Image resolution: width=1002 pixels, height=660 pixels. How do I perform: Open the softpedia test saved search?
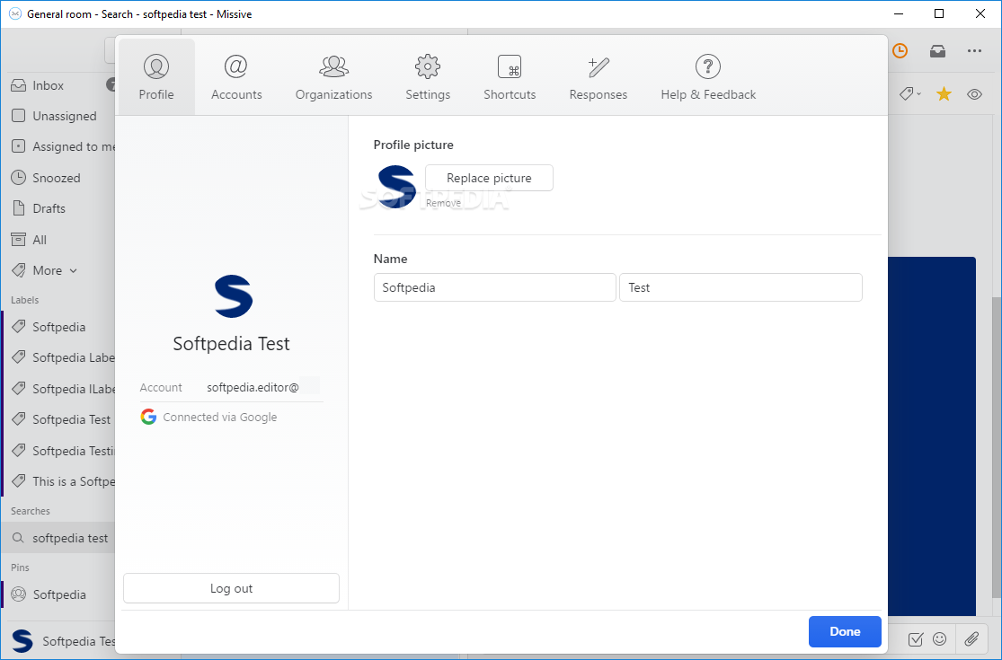[58, 538]
